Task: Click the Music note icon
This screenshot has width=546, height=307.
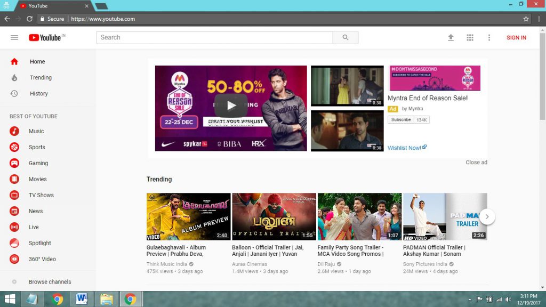Action: pos(14,131)
